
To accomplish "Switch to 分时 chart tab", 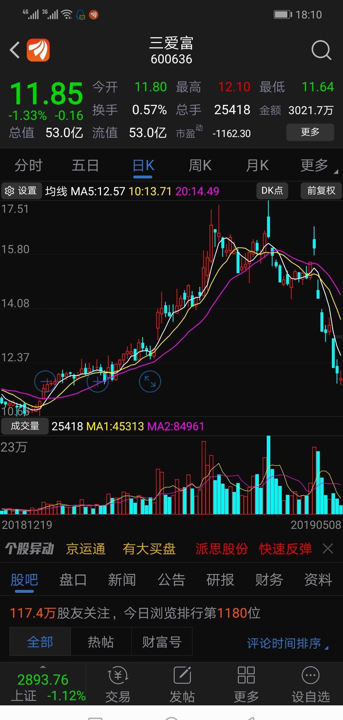I will pos(29,165).
